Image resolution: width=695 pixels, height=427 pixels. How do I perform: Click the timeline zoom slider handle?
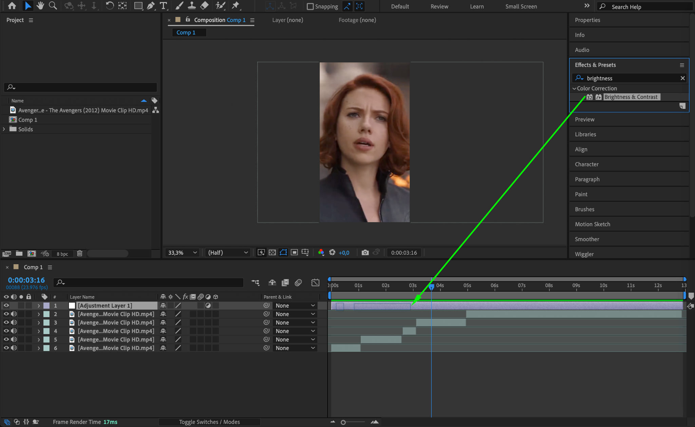click(343, 422)
